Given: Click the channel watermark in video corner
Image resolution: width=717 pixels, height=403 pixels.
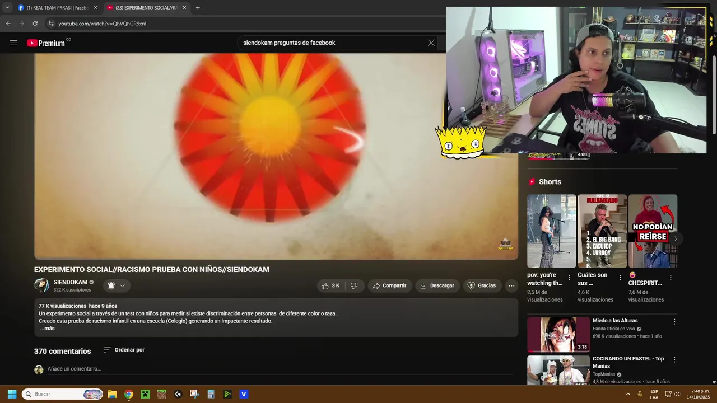Looking at the screenshot, I should [x=506, y=244].
